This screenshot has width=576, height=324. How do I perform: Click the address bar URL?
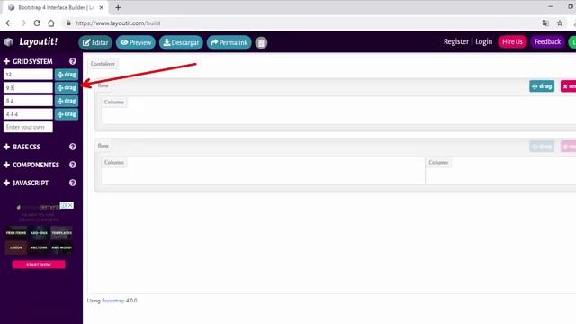pyautogui.click(x=118, y=23)
